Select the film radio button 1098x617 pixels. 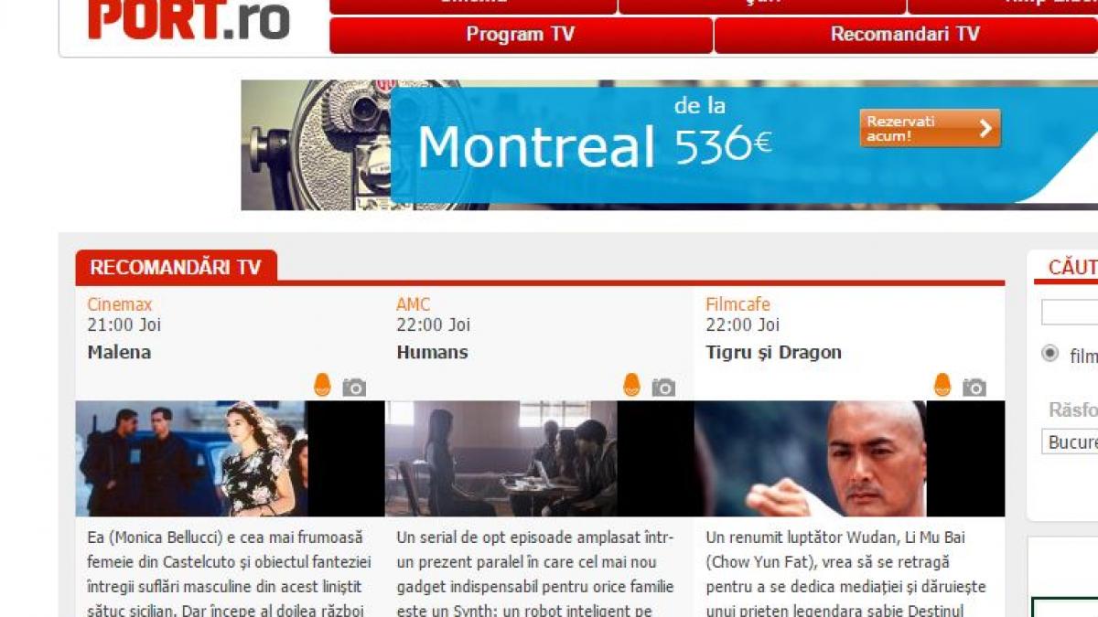(1050, 354)
